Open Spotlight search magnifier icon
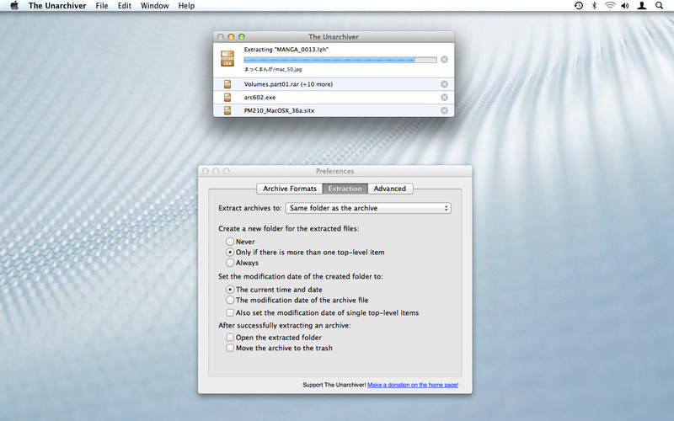This screenshot has height=421, width=674. [x=659, y=6]
